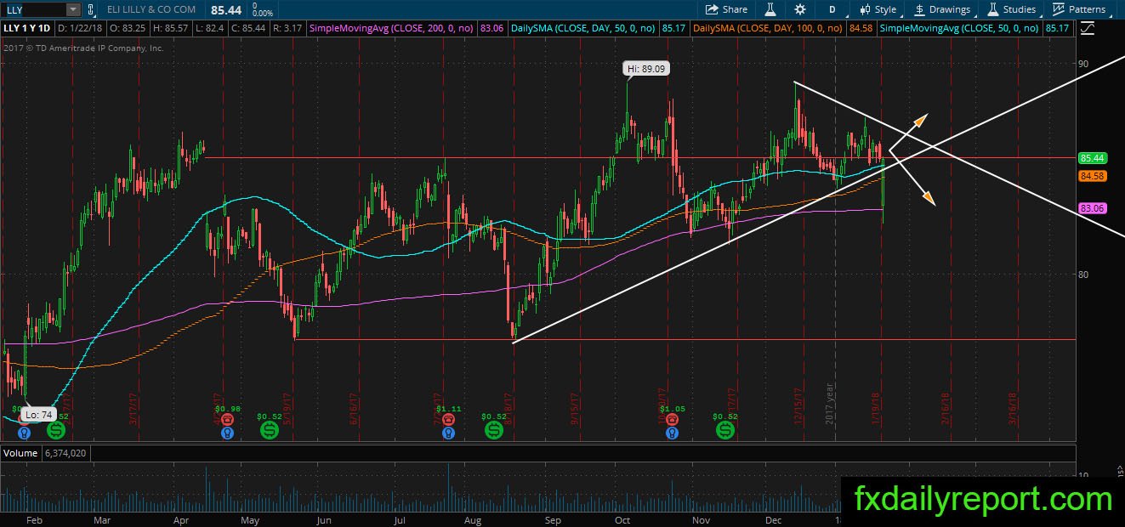This screenshot has height=527, width=1125.
Task: Click the blue lightbulb icon under $0.98
Action: point(227,433)
